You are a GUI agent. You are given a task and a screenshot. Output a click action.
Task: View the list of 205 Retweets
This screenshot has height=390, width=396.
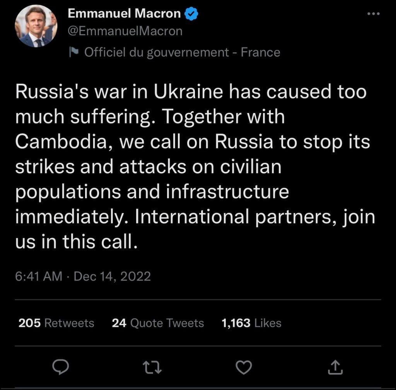click(56, 323)
